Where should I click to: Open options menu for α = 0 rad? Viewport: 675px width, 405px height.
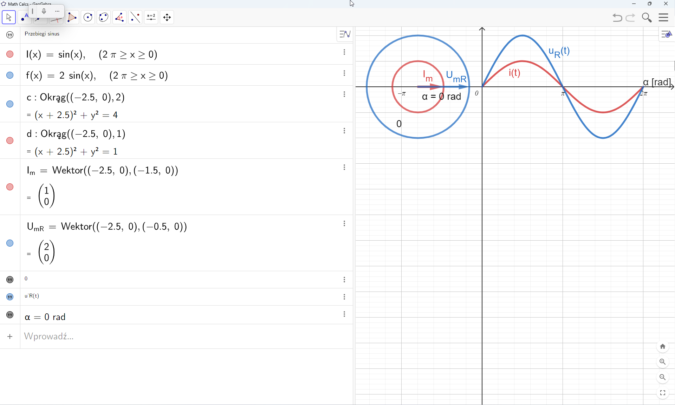[344, 314]
